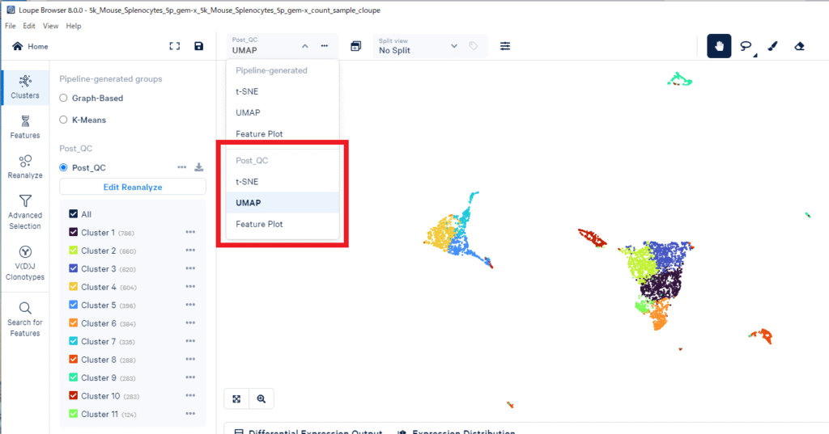Select the brush paint tool

(772, 46)
